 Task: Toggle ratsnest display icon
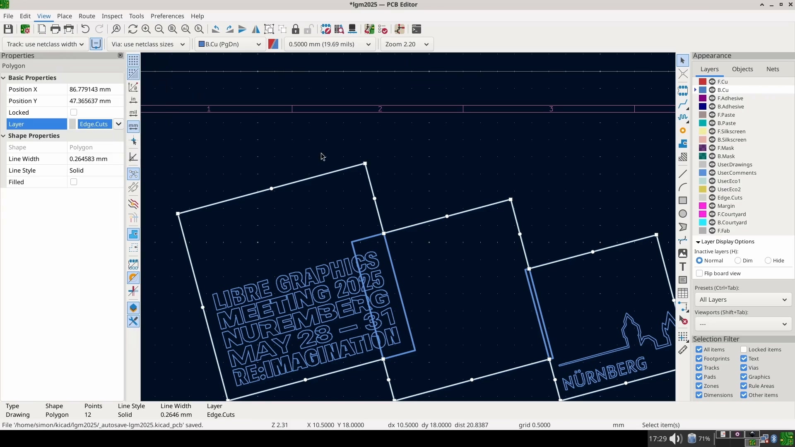pos(133,174)
